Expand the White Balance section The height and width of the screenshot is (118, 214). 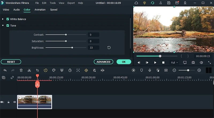click(3, 19)
